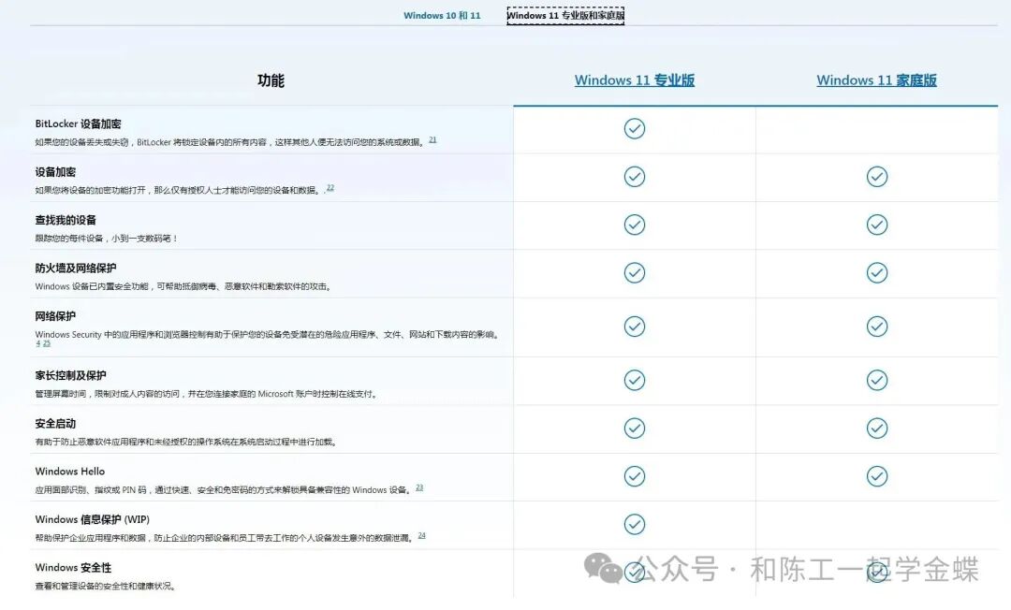Click the 功能 column header
The width and height of the screenshot is (1011, 610).
tap(271, 80)
